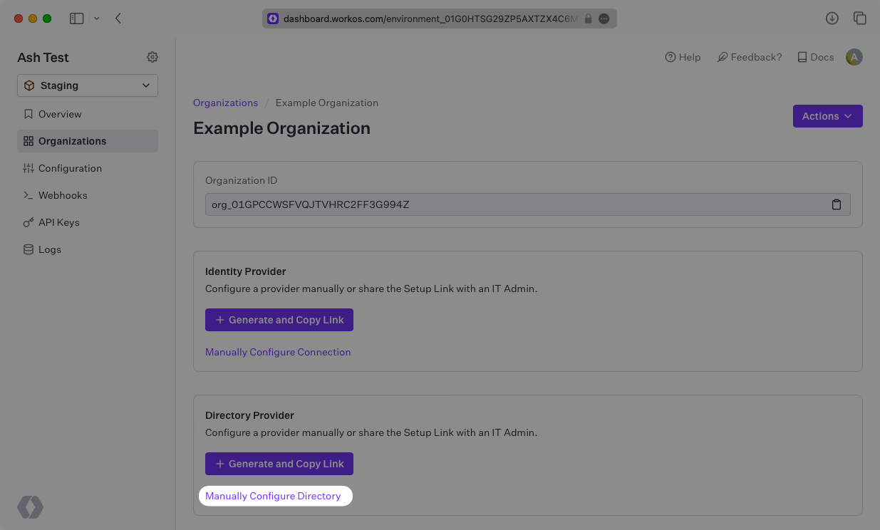Click Manually Configure Directory link
Screen dimensions: 880x530
click(x=273, y=496)
